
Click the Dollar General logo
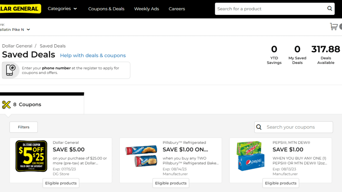coord(20,9)
